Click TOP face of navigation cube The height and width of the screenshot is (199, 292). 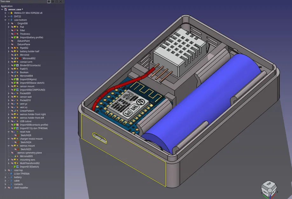tap(269, 184)
